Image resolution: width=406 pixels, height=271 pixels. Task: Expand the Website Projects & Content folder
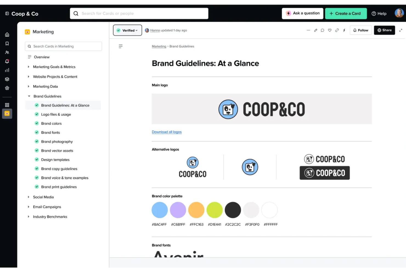(29, 77)
